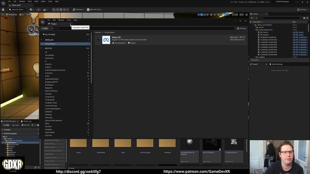The image size is (310, 174).
Task: Click the Unreal Engine logo in Plugins window
Action: click(x=43, y=22)
